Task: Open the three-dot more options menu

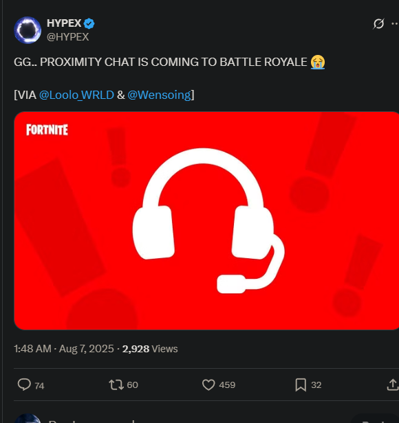Action: (x=395, y=24)
